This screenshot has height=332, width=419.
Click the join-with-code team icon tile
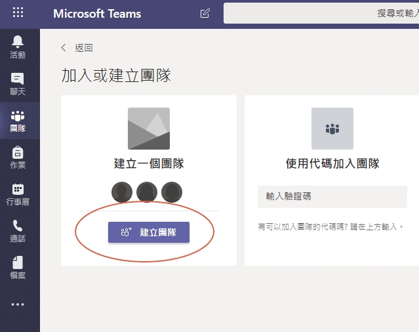tap(332, 129)
